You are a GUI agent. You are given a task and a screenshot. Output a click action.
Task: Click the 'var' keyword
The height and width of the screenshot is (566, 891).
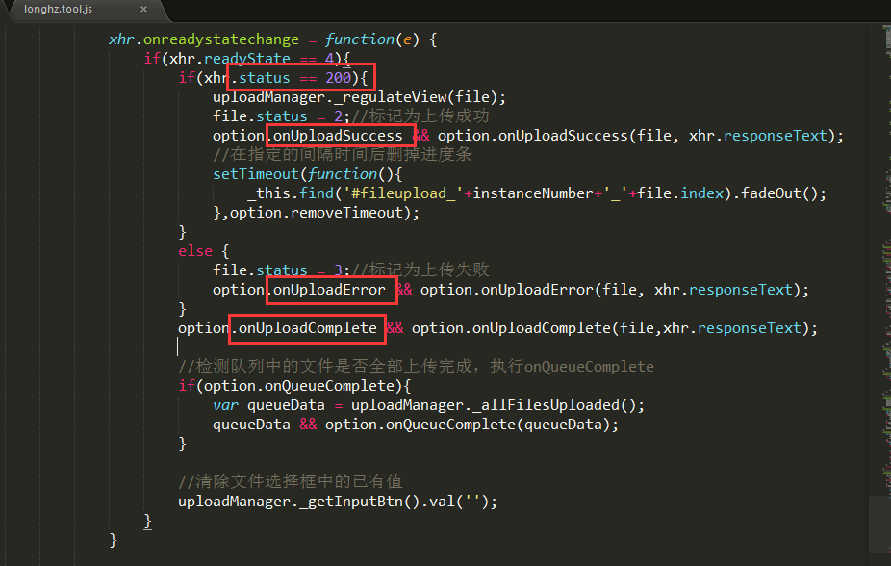click(225, 405)
